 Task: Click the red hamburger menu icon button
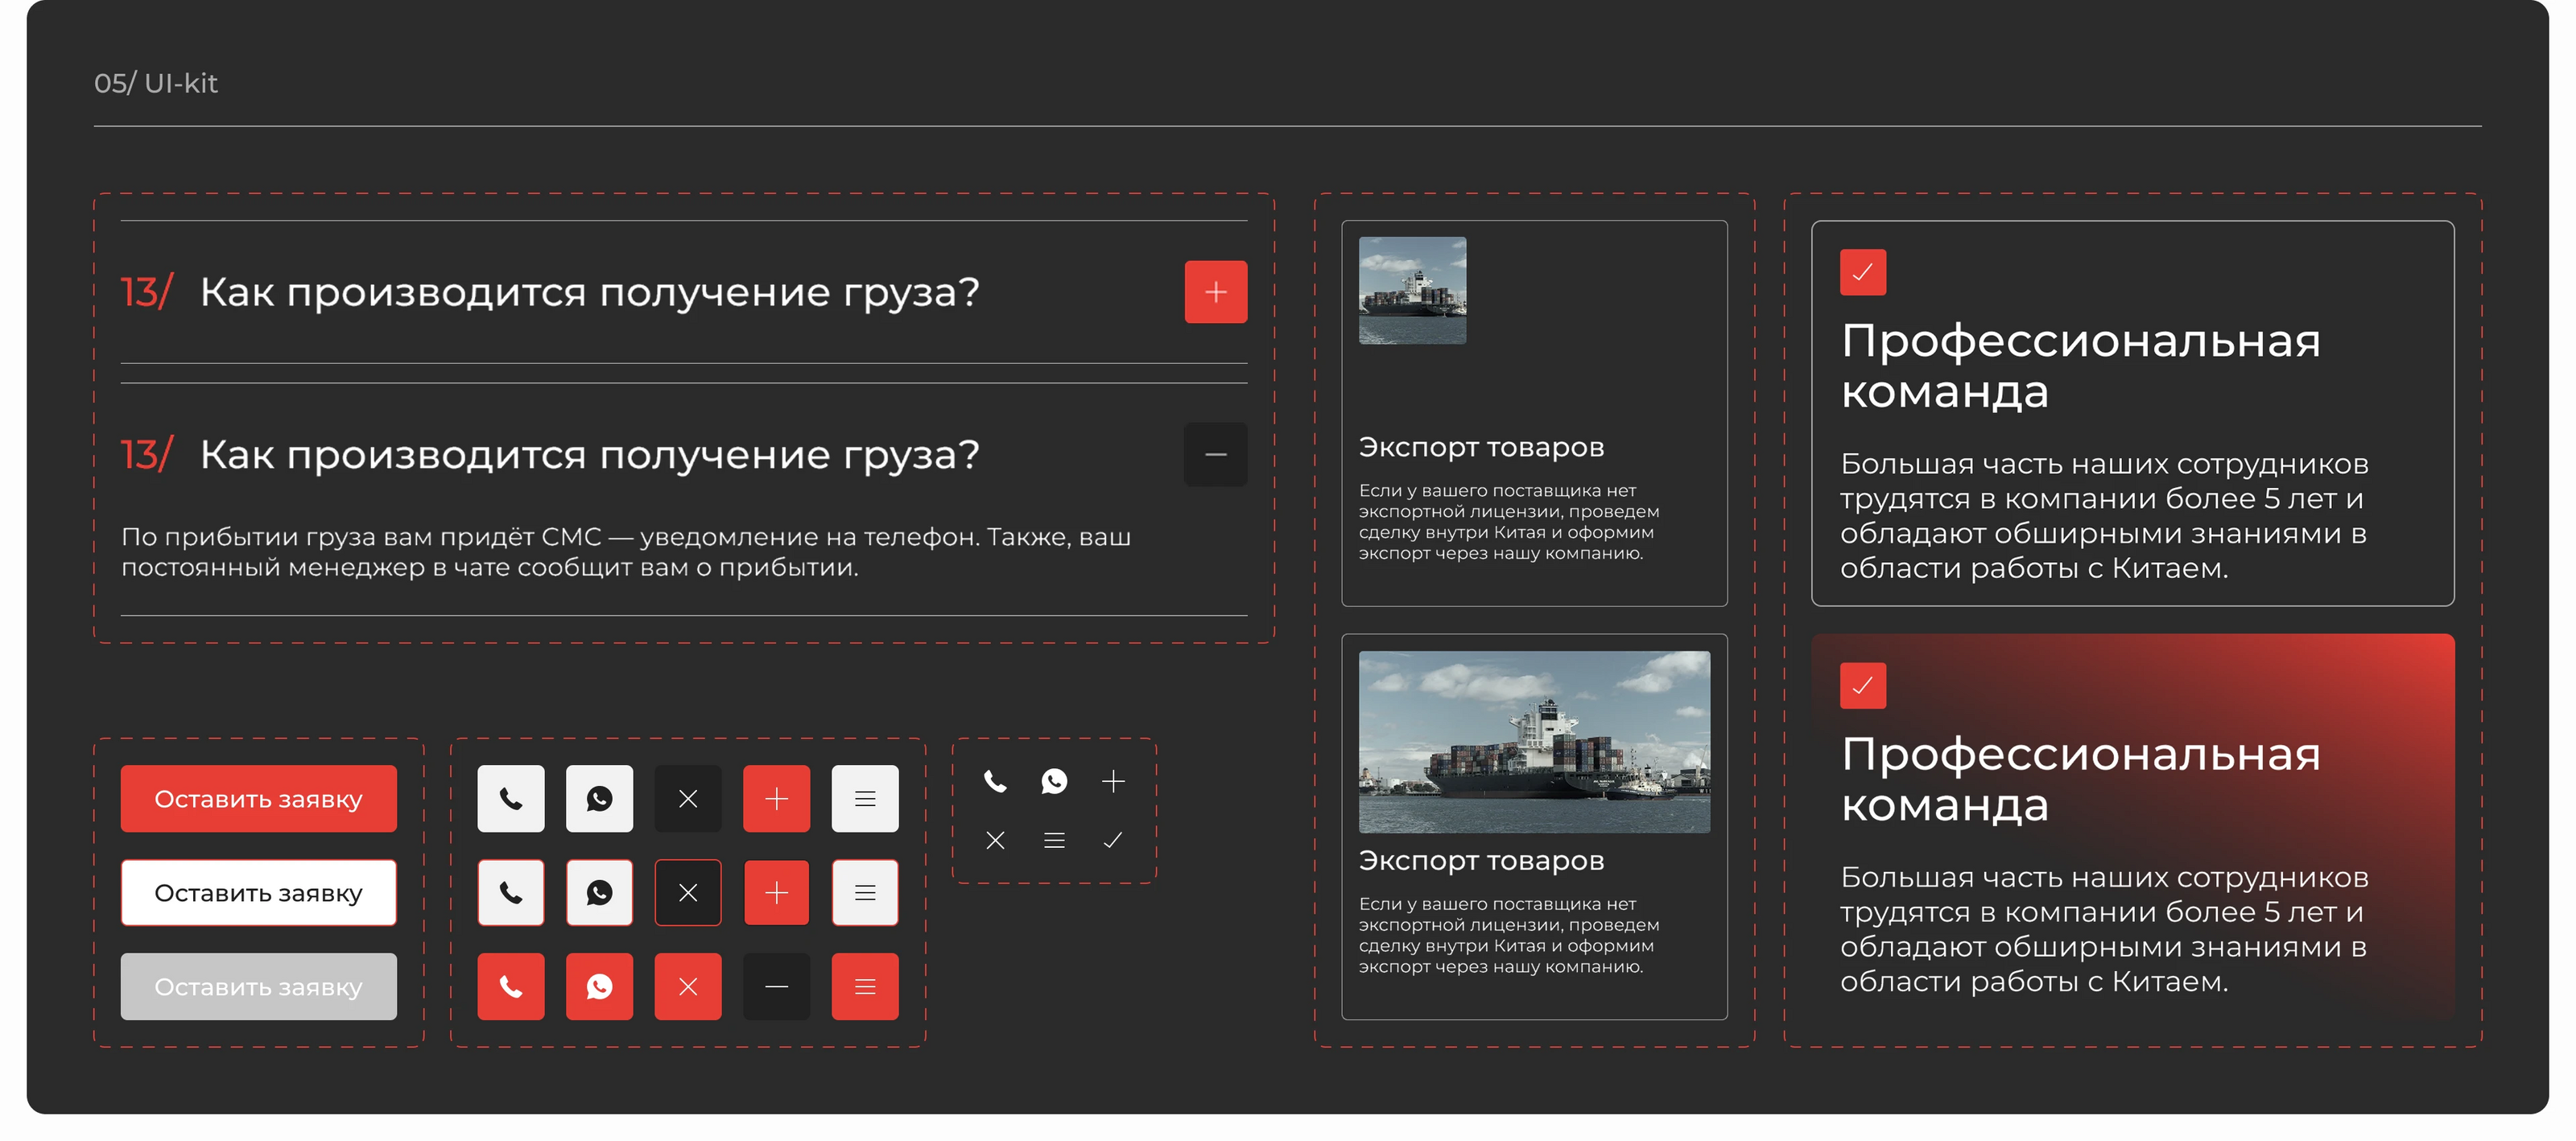[865, 986]
